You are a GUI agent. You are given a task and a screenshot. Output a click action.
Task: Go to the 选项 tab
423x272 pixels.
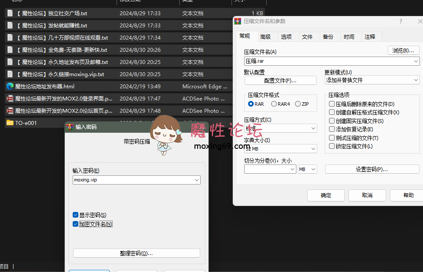[286, 37]
